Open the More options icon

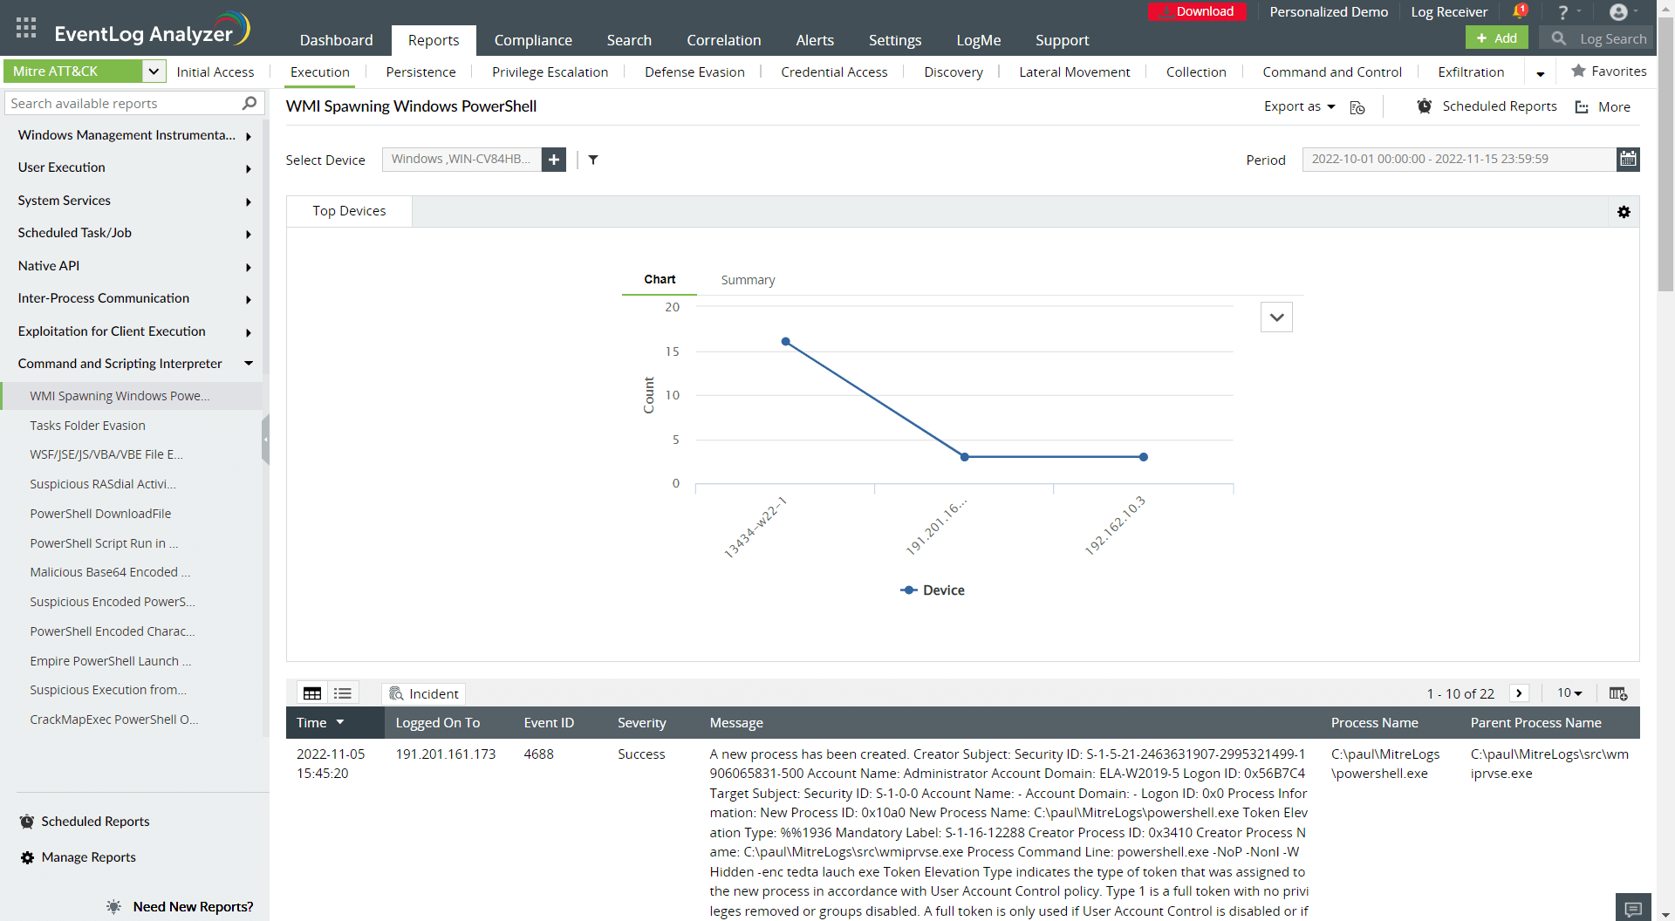click(x=1582, y=107)
